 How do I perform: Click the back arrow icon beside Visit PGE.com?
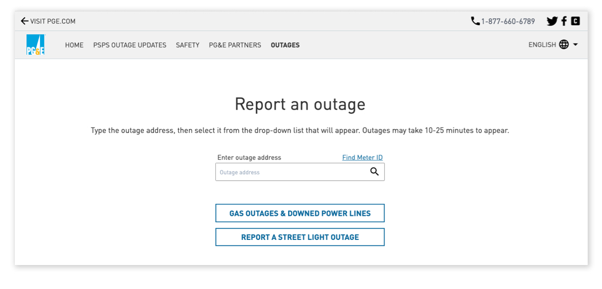tap(24, 21)
